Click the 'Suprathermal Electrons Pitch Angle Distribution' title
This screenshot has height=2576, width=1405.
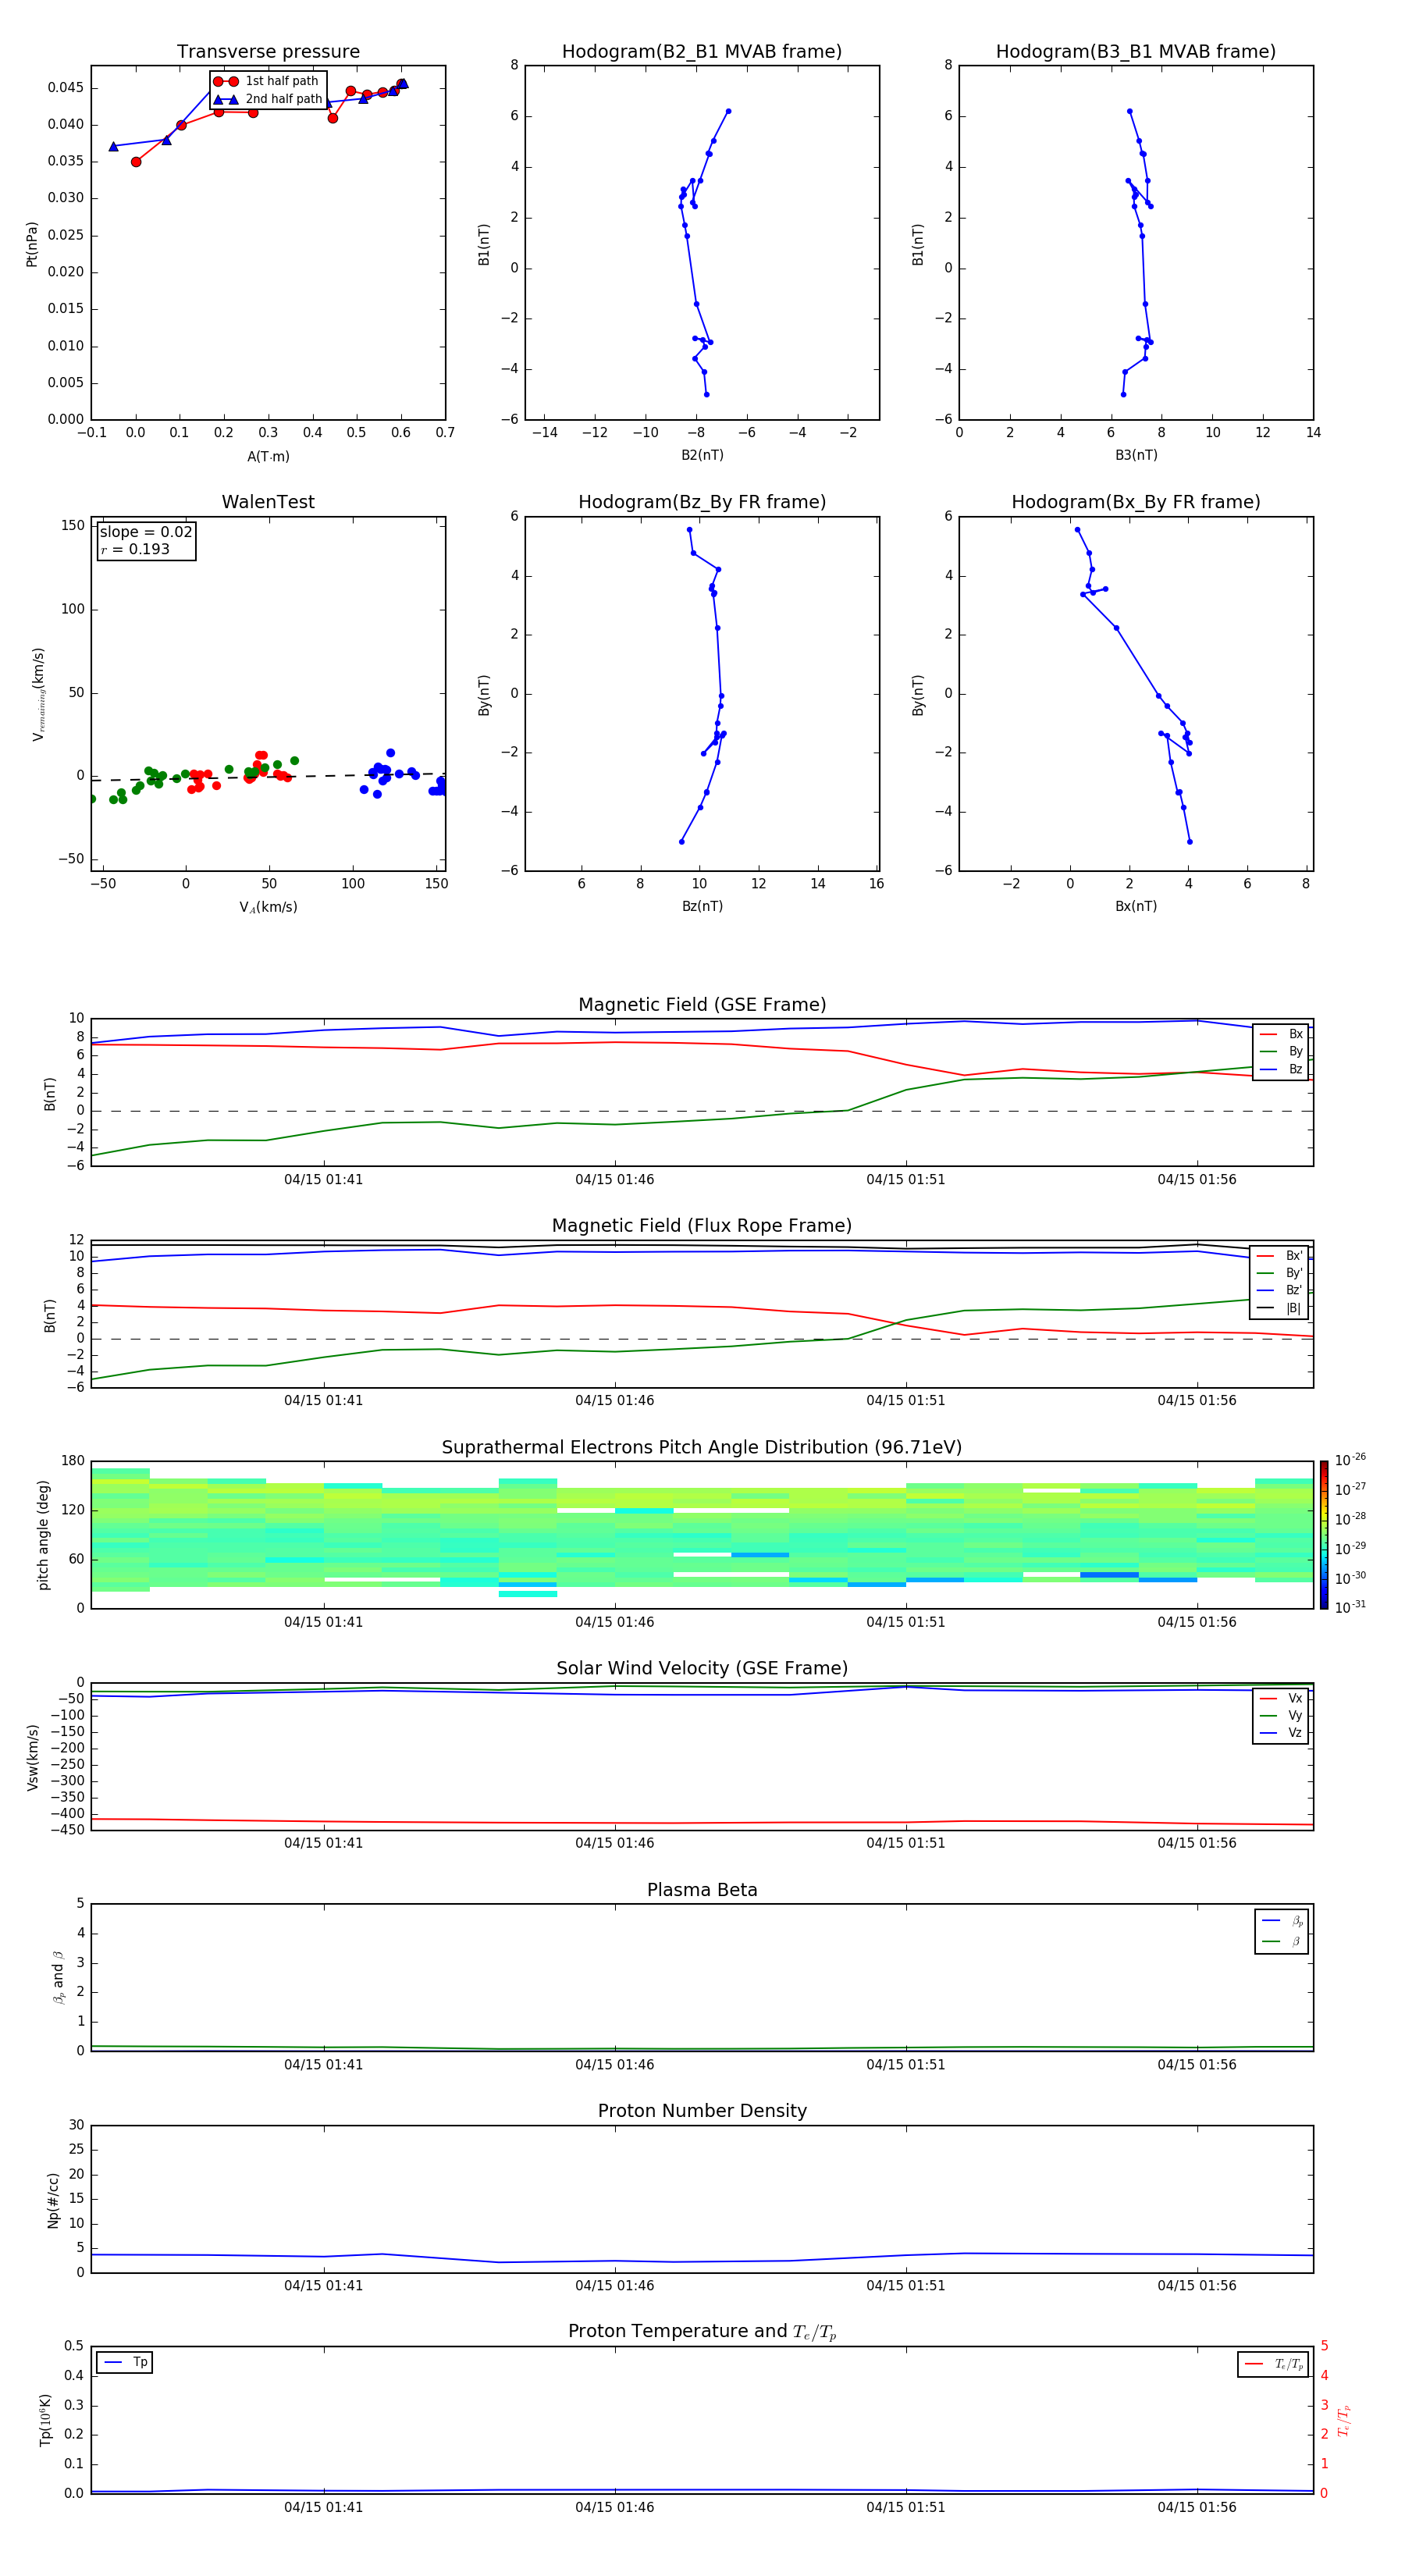pos(701,1447)
